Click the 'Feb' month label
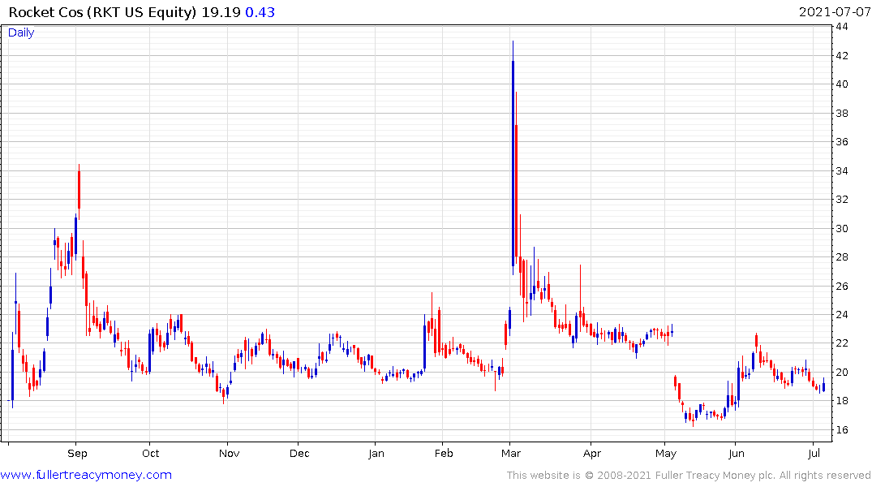872x487 pixels. [444, 453]
